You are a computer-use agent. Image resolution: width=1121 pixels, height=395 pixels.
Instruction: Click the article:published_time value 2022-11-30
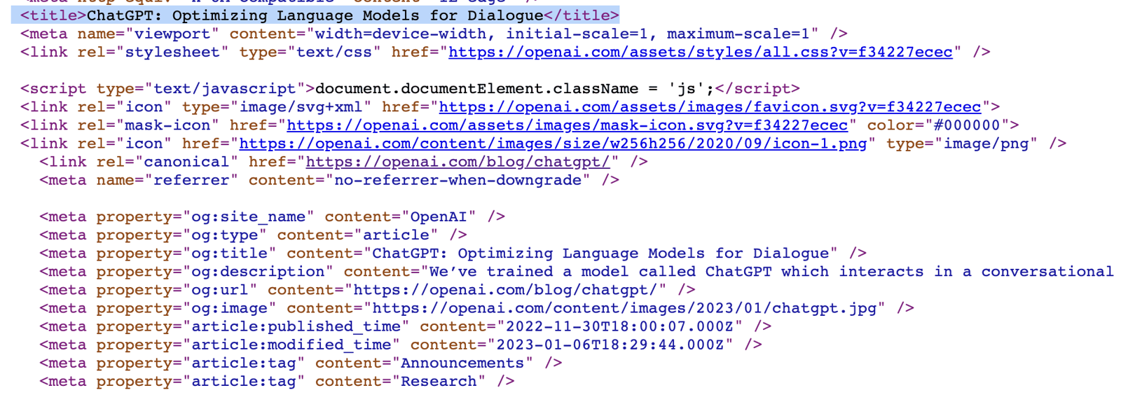tap(619, 326)
